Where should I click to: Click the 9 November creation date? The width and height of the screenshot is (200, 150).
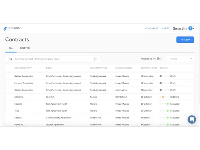point(146,90)
